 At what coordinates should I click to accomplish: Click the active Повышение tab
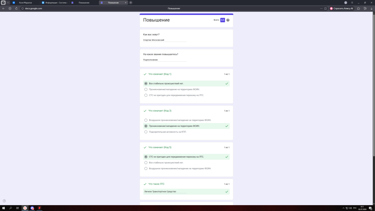(x=113, y=3)
